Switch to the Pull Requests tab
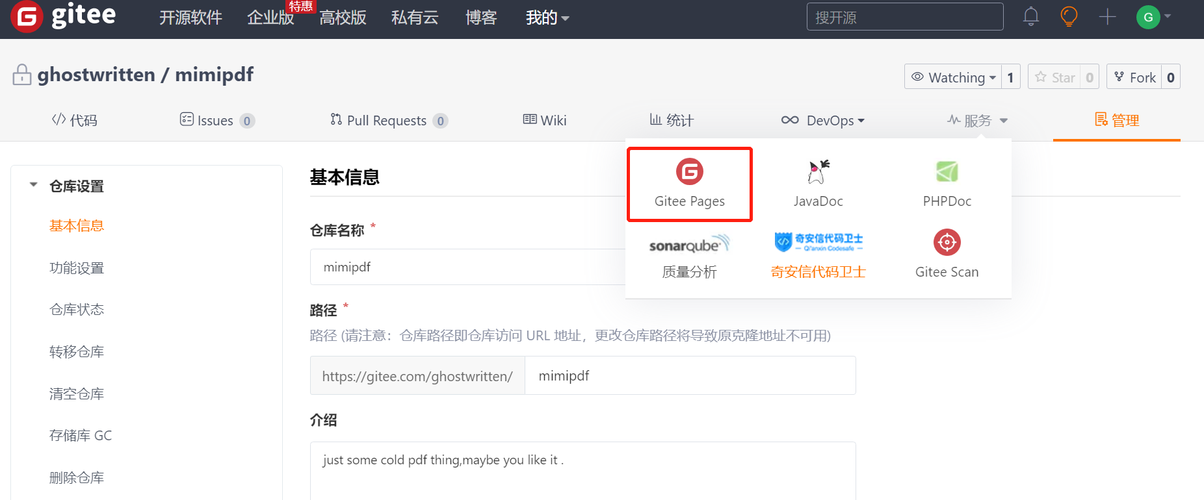 (x=389, y=120)
